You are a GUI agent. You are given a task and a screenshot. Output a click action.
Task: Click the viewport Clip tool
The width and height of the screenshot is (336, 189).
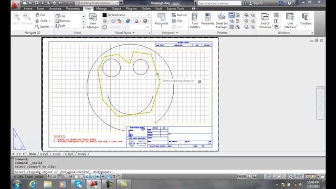177,21
